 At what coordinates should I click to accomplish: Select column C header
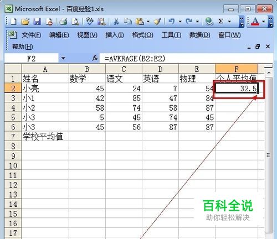click(124, 69)
